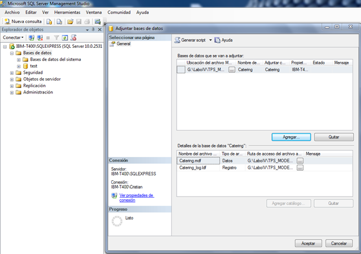Click the print icon in toolbar
The height and width of the screenshot is (254, 361).
[87, 21]
